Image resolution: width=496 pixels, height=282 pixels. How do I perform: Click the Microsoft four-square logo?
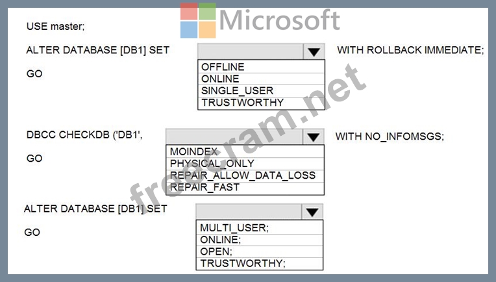tap(198, 21)
